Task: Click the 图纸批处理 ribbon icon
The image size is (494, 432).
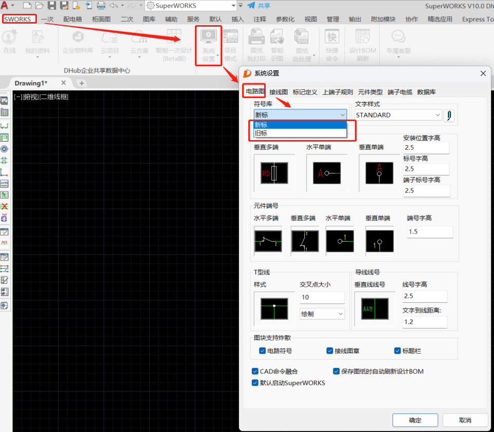Action: tap(302, 45)
